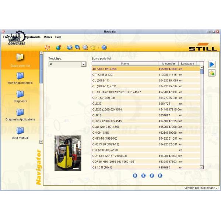This screenshot has width=221, height=221.
Task: Click the lifebuoy toolbar icon
Action: (x=48, y=48)
